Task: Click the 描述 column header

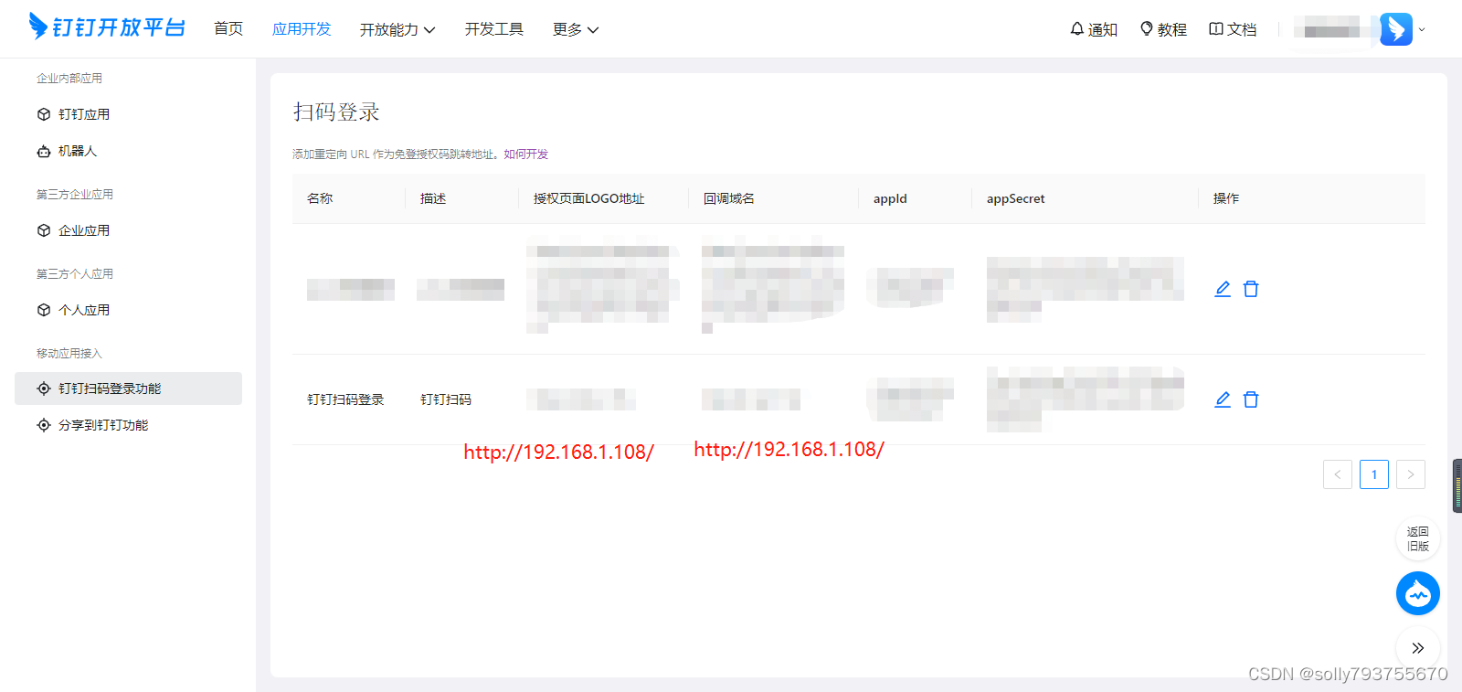Action: point(433,198)
